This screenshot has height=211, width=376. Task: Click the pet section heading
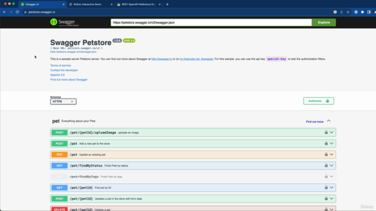[x=56, y=121]
